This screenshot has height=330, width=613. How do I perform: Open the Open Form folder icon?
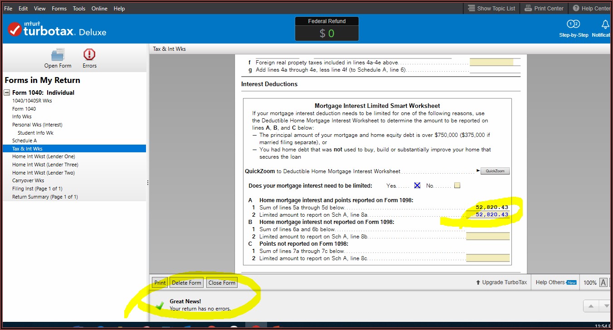tap(58, 55)
